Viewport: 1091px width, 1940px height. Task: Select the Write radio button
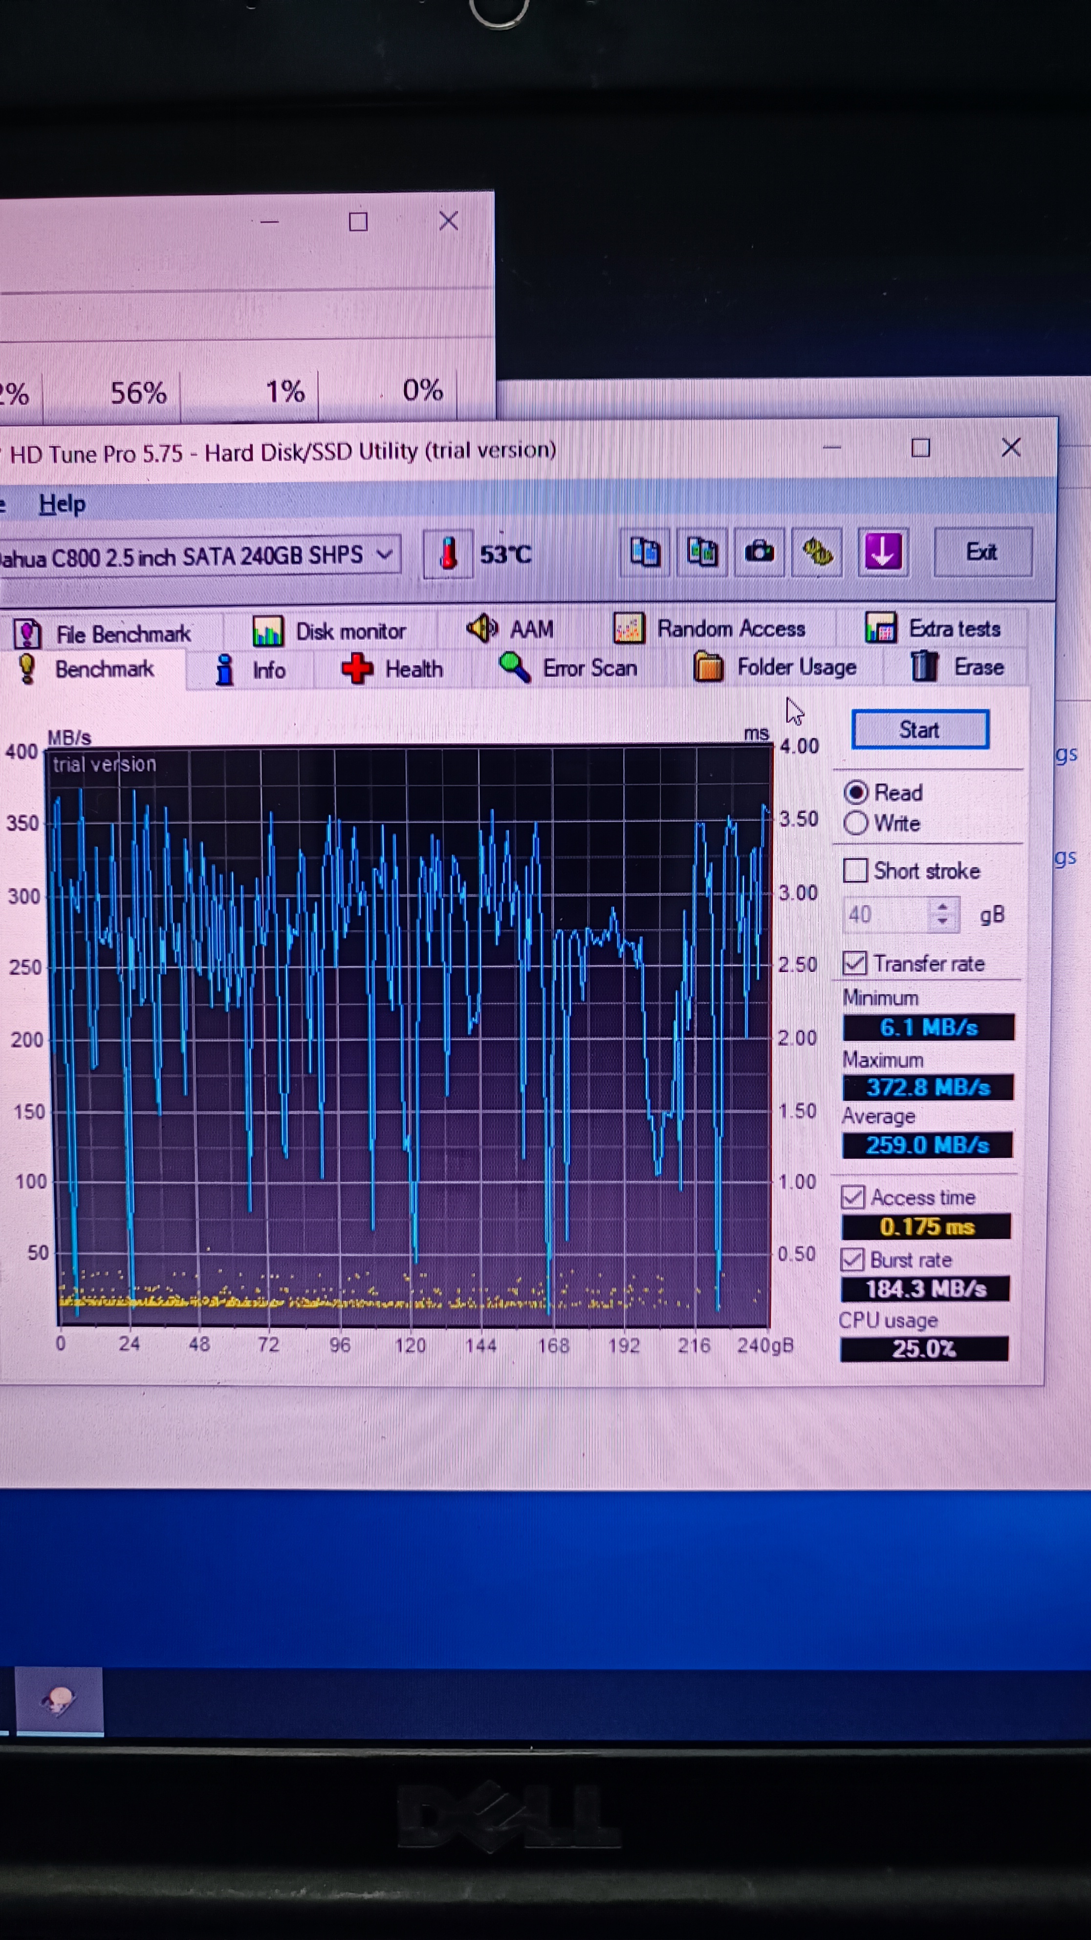[x=855, y=823]
